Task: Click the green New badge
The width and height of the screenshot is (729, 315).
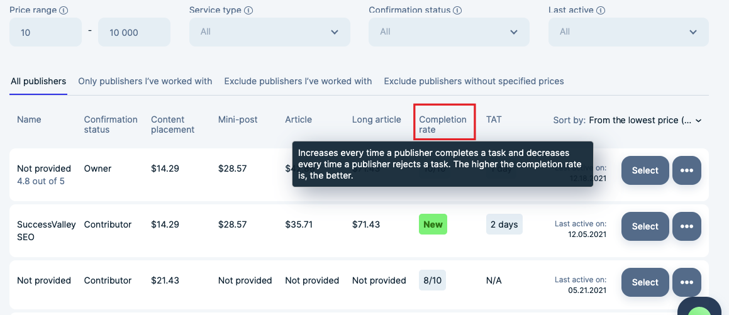Action: point(433,224)
